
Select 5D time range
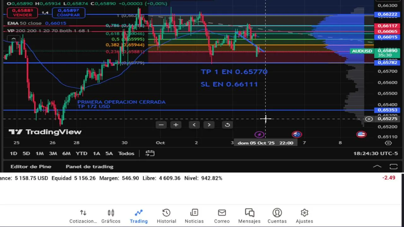coord(26,153)
